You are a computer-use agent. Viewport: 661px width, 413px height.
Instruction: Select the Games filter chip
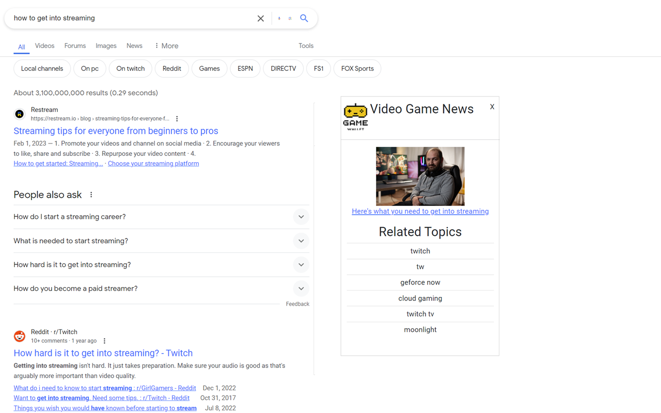(209, 69)
